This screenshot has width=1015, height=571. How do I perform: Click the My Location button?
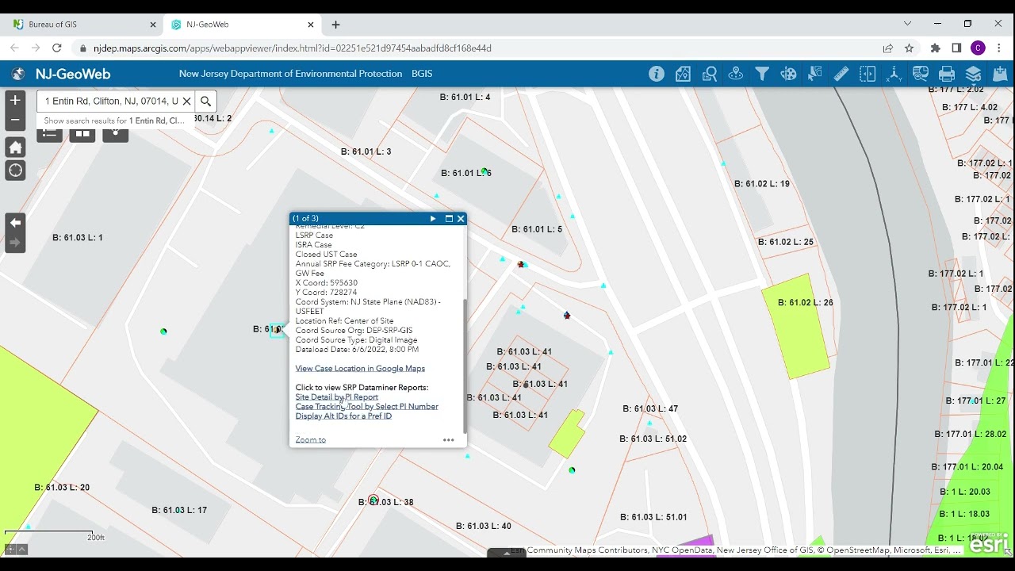(15, 171)
